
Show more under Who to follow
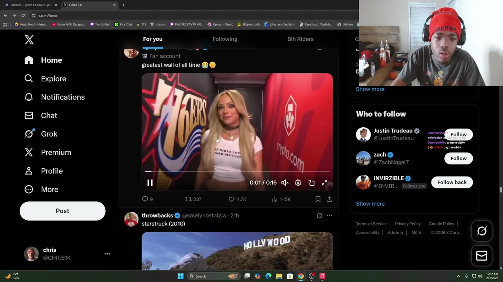[x=370, y=204]
